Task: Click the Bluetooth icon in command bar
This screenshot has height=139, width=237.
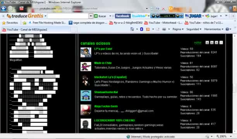Action: click(141, 29)
